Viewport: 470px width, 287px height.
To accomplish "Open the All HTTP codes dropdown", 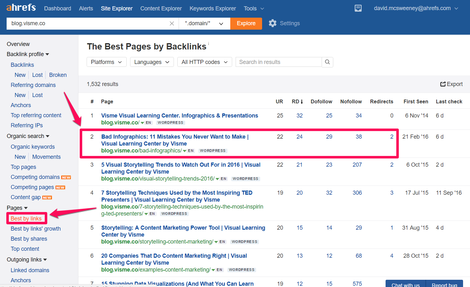I will tap(204, 62).
